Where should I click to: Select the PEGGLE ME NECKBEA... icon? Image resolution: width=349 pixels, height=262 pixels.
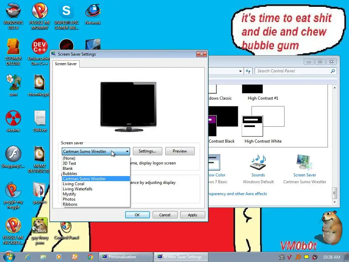click(13, 231)
